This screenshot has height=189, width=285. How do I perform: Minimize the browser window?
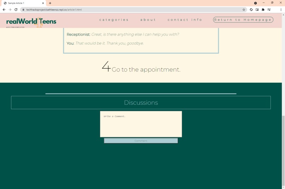(263, 3)
